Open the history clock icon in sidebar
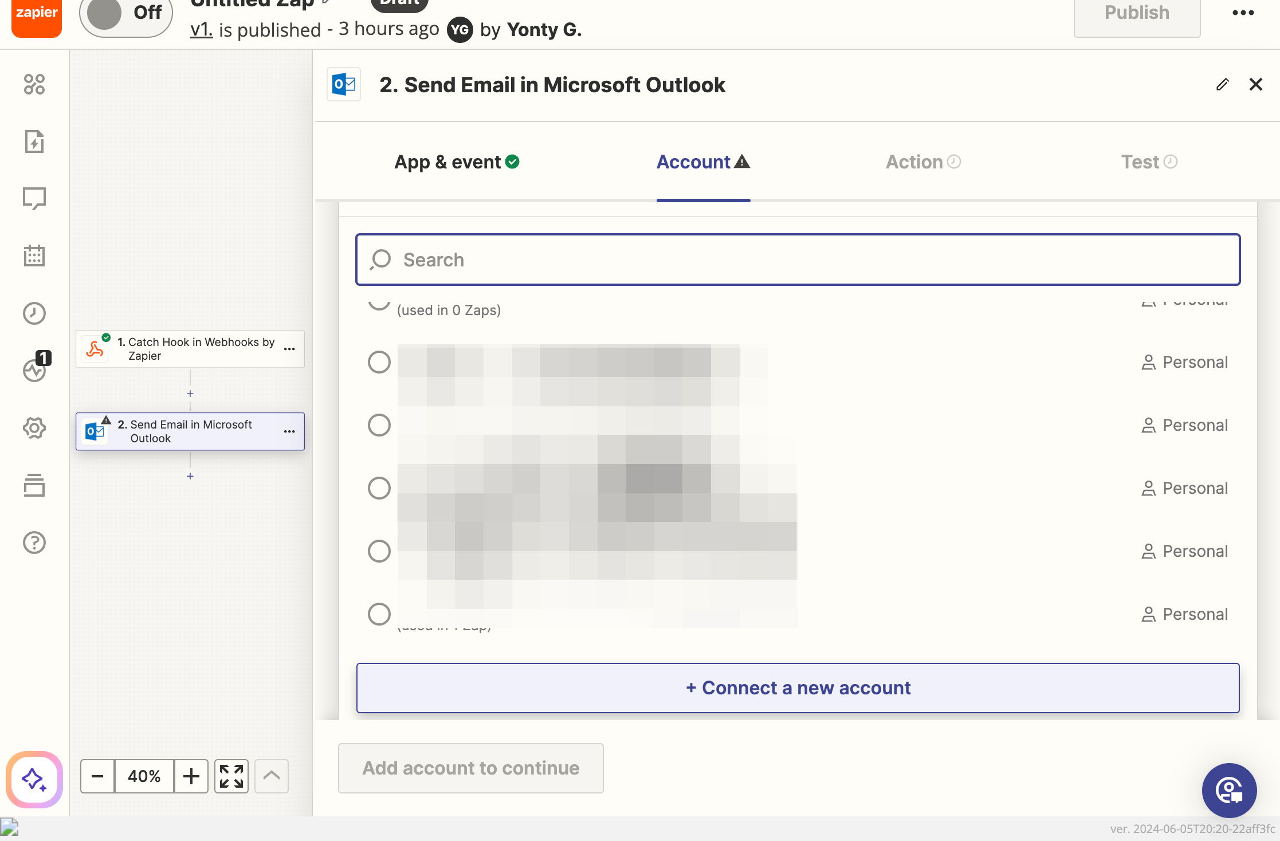Viewport: 1280px width, 841px height. coord(34,313)
